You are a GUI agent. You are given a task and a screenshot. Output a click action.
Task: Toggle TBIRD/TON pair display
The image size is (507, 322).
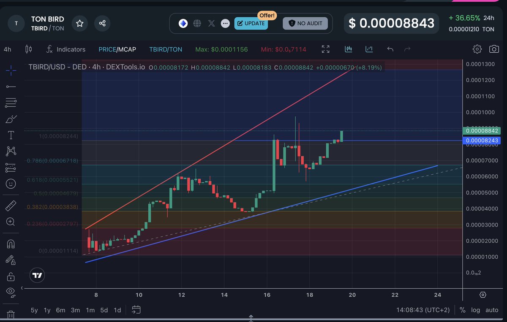(x=166, y=49)
